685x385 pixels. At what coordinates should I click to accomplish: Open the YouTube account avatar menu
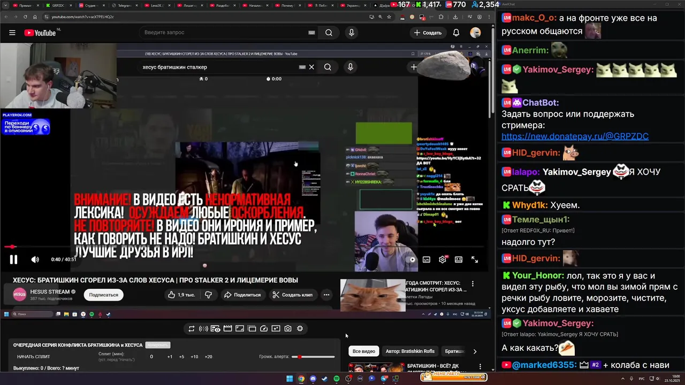[x=475, y=33]
